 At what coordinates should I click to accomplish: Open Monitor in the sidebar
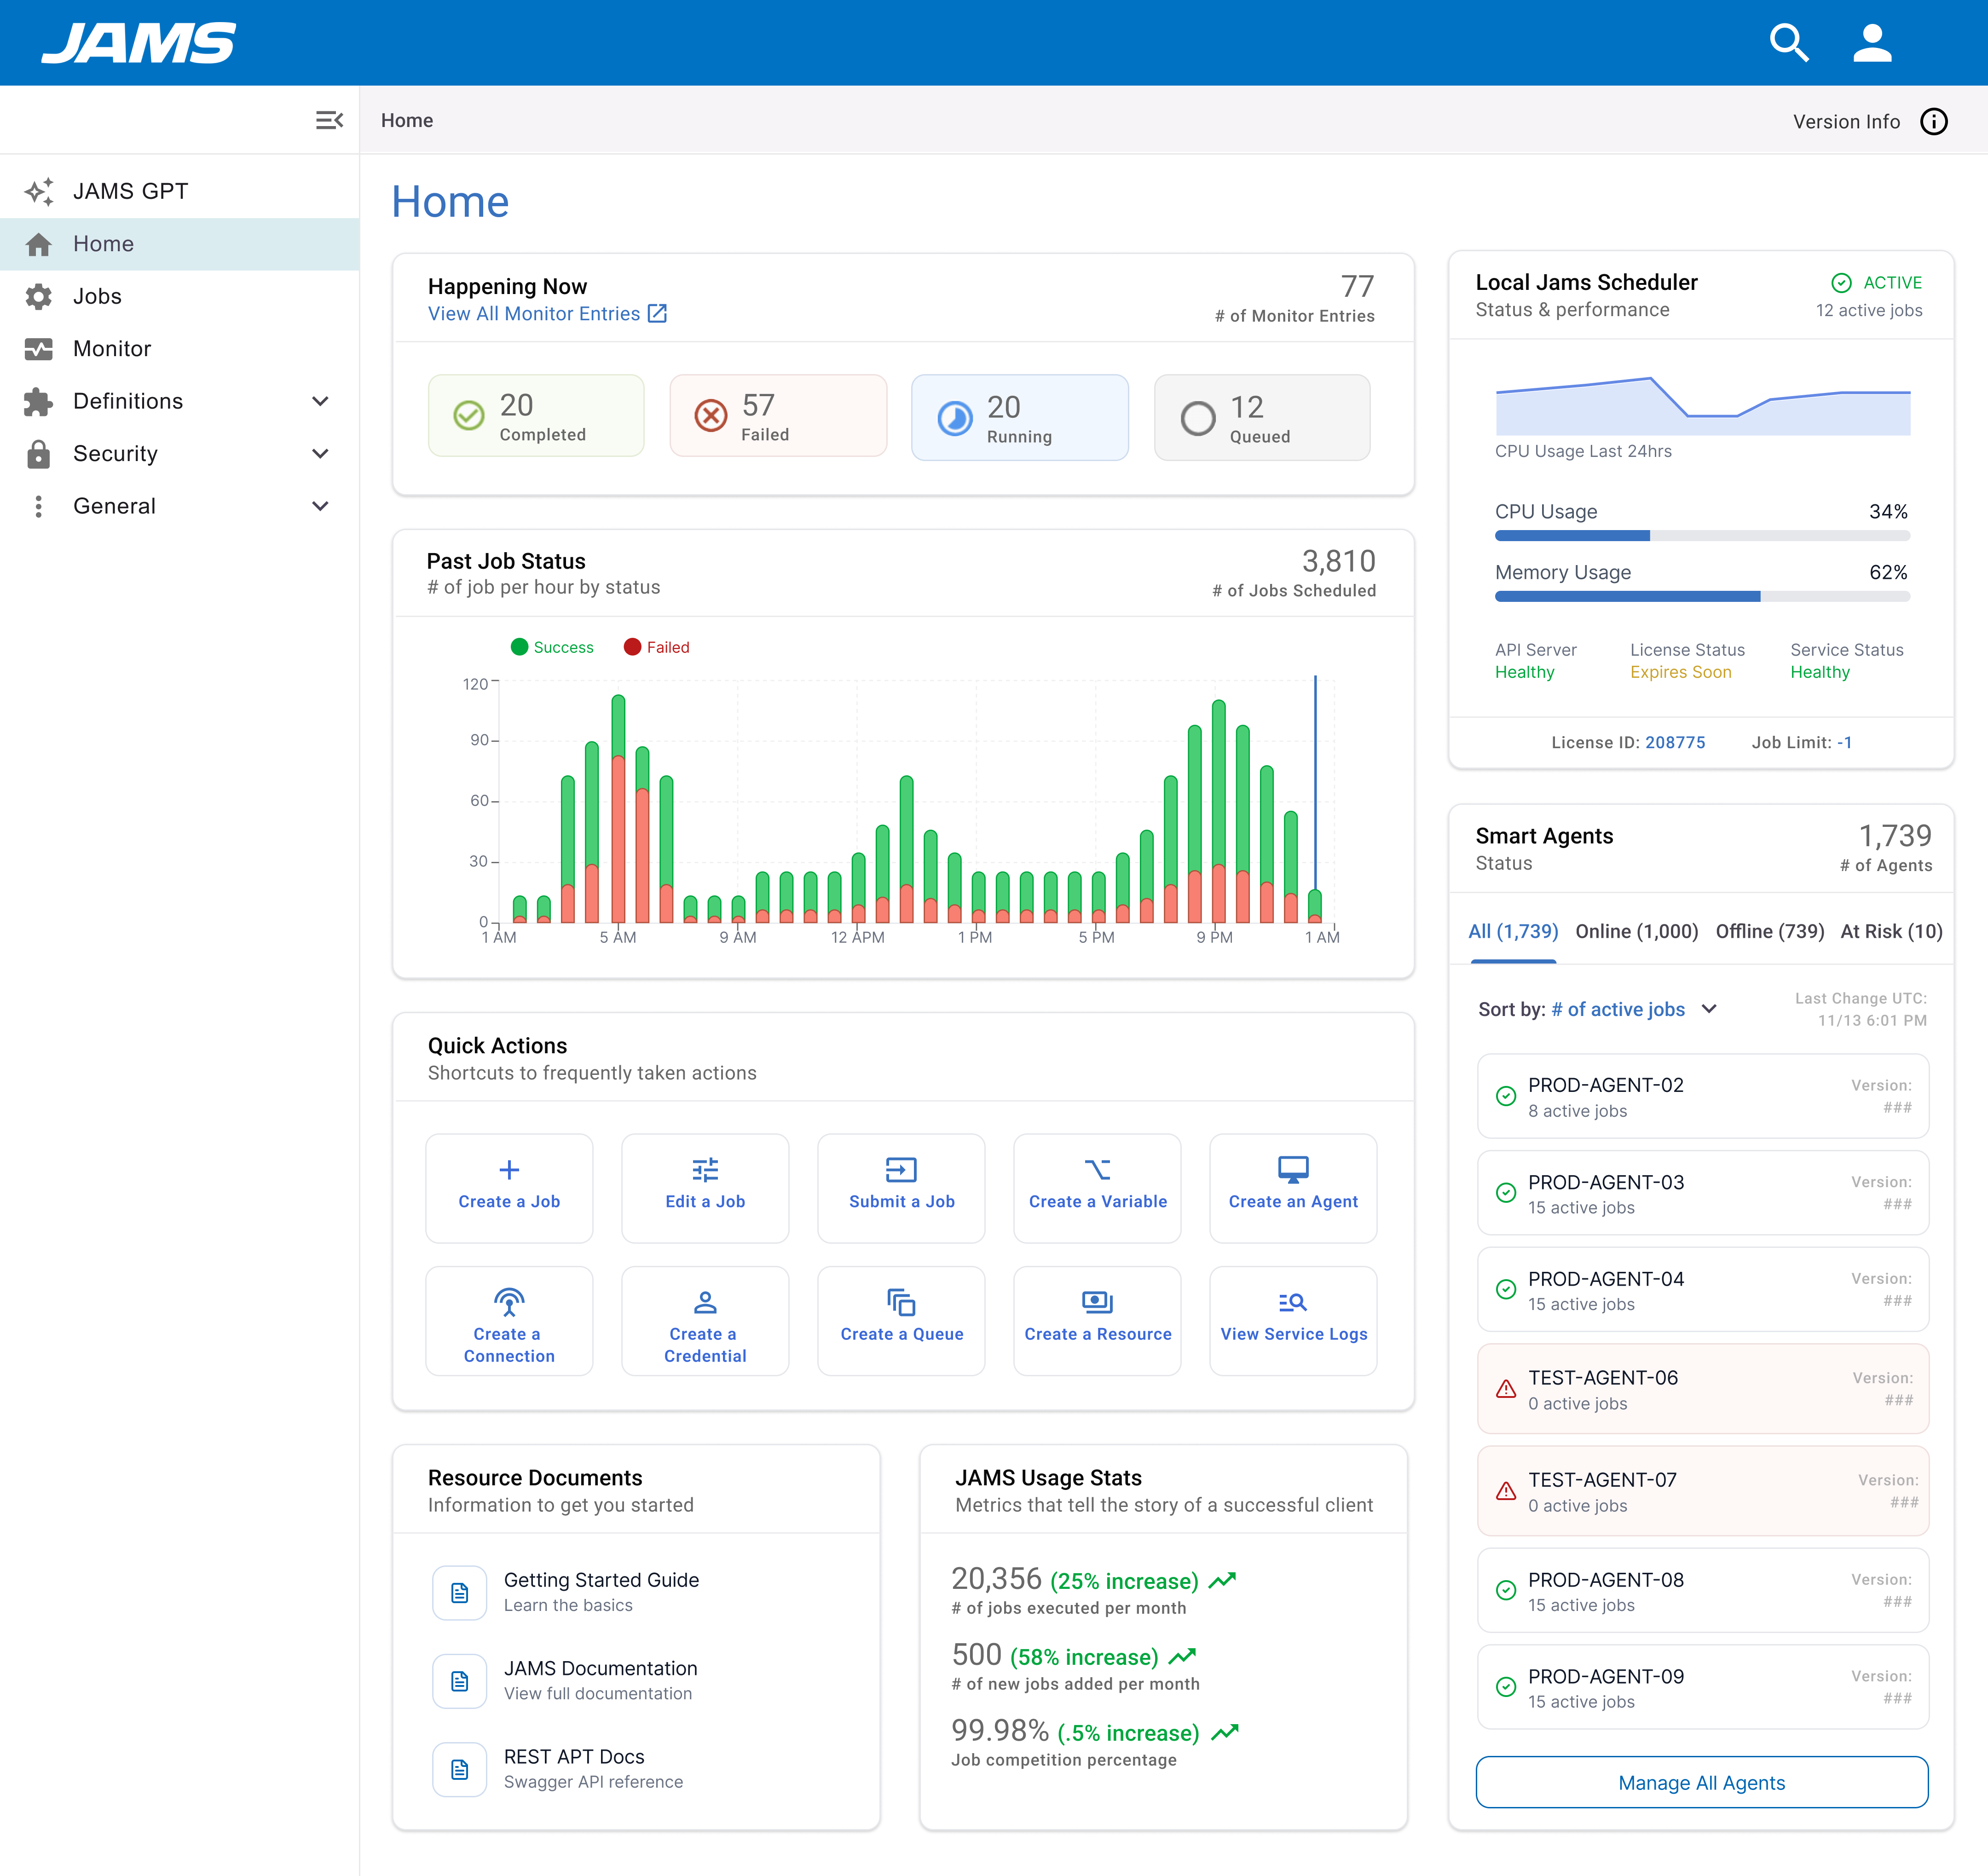click(x=112, y=348)
